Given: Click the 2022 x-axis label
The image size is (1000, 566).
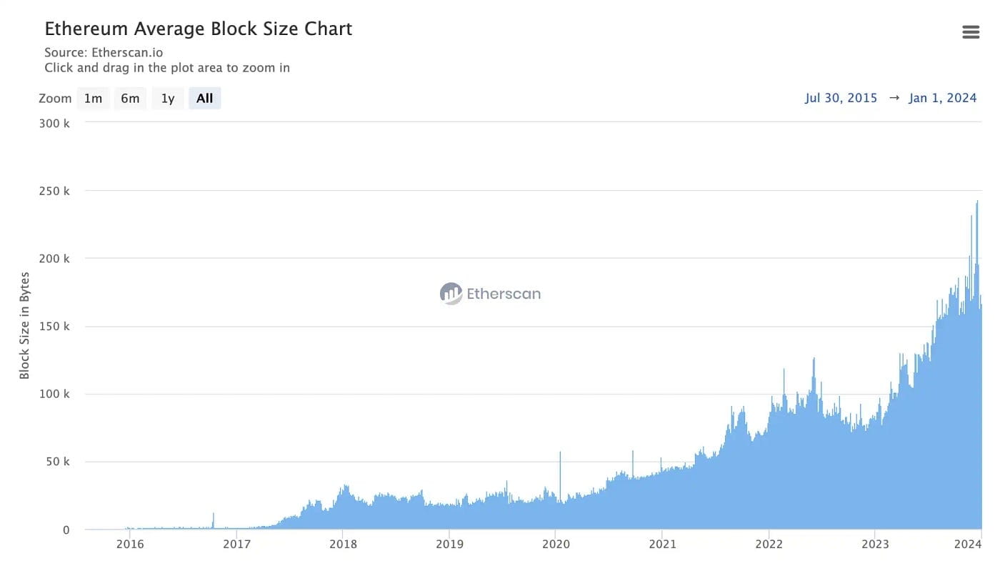Looking at the screenshot, I should pyautogui.click(x=769, y=545).
